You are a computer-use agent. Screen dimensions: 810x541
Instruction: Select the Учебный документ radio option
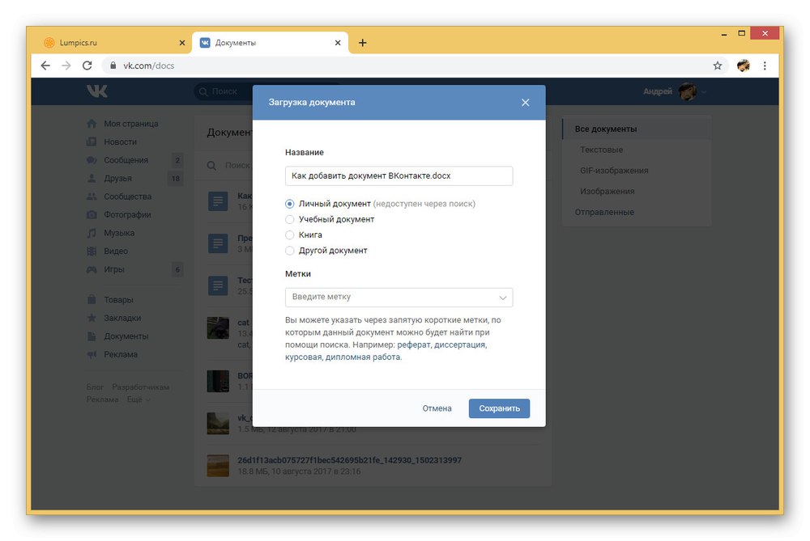click(x=290, y=219)
